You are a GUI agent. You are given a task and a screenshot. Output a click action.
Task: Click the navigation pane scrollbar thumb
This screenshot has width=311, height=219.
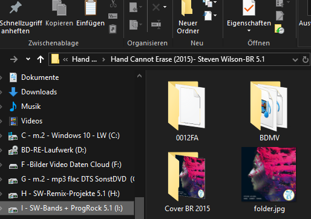click(x=139, y=208)
